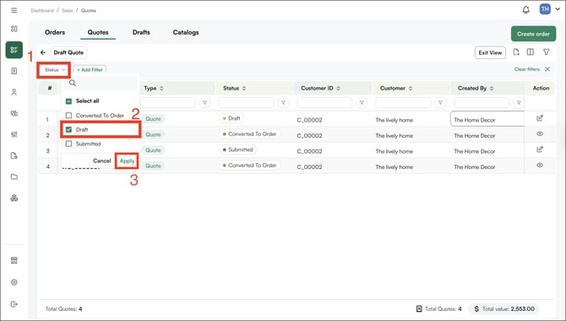Switch to the Orders tab

(55, 32)
